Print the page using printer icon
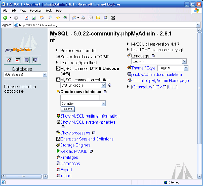 [83, 18]
